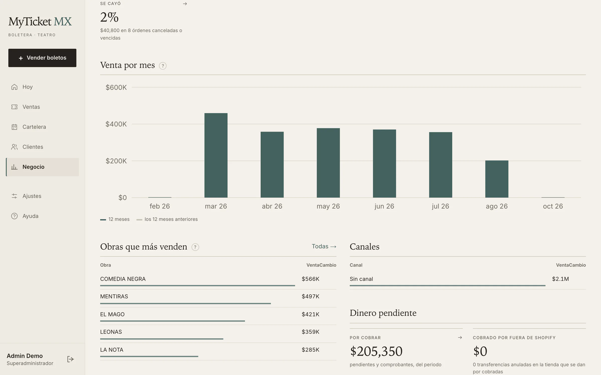
Task: Click the $2.1M channel sales value
Action: pos(560,279)
